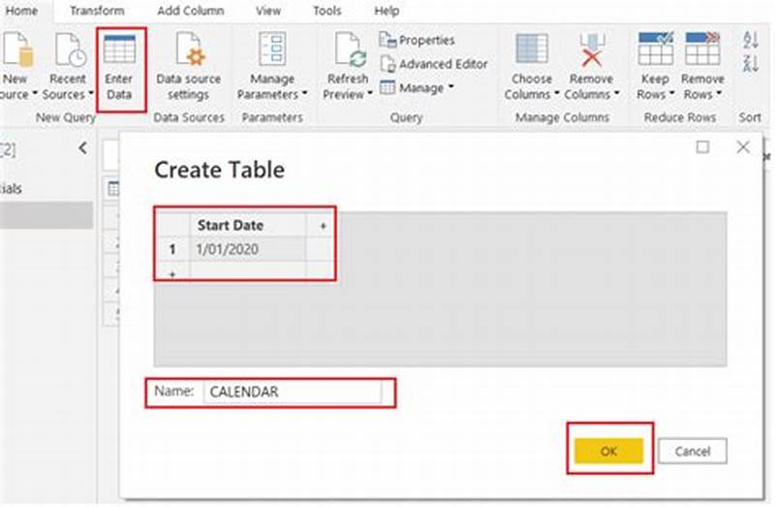The width and height of the screenshot is (775, 507).
Task: Select row number 1 header
Action: [x=172, y=249]
